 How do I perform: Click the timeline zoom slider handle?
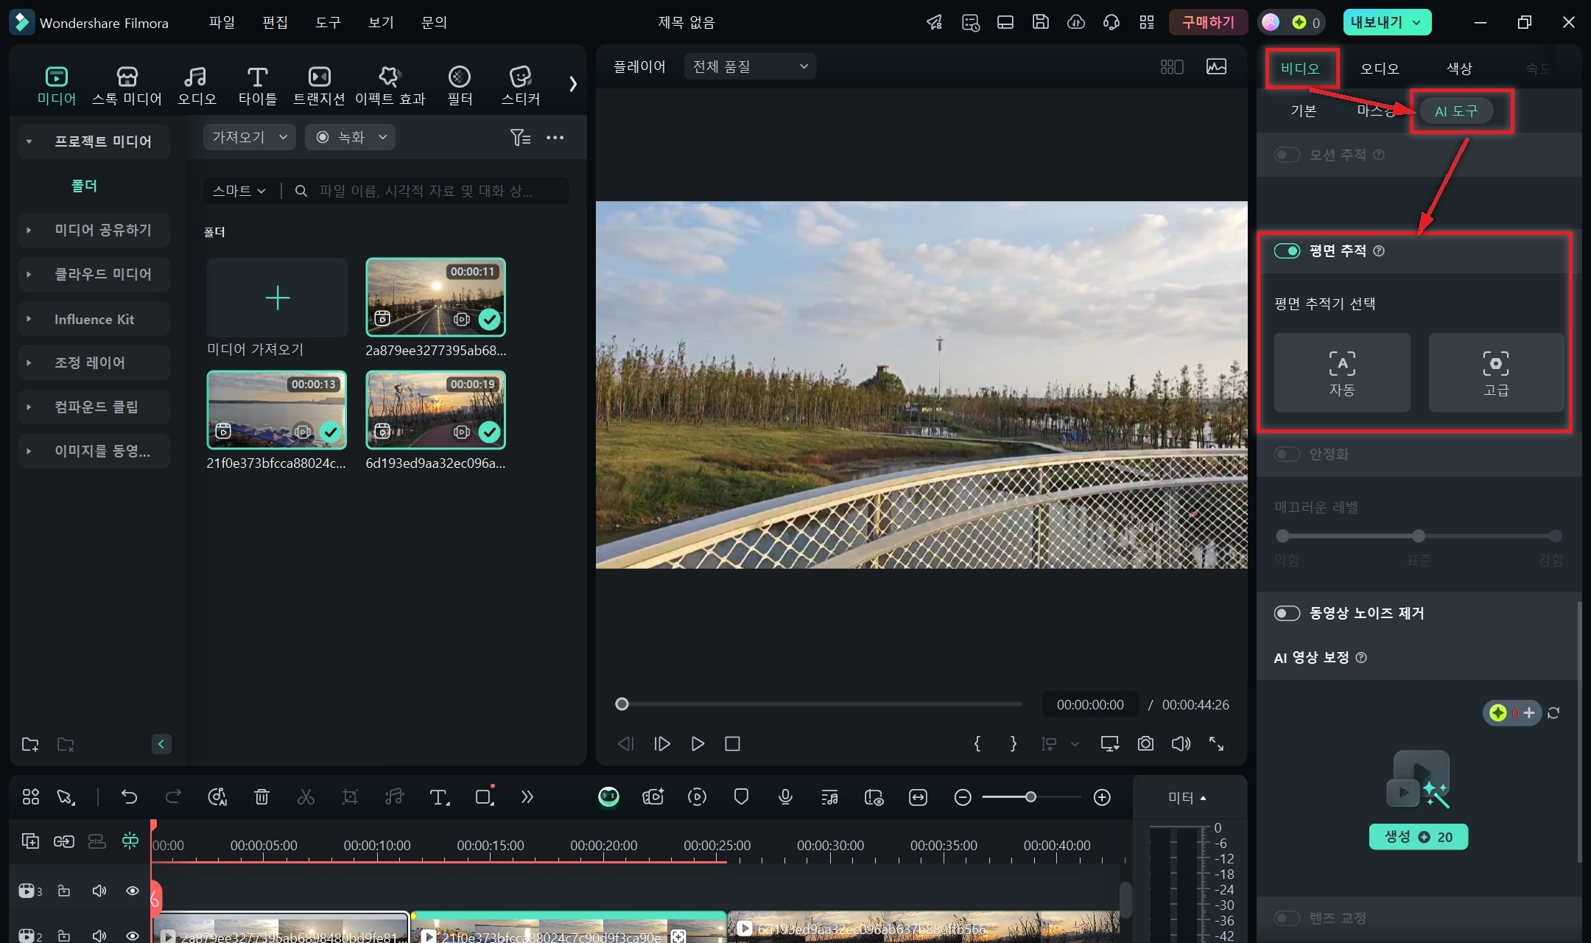pos(1030,796)
